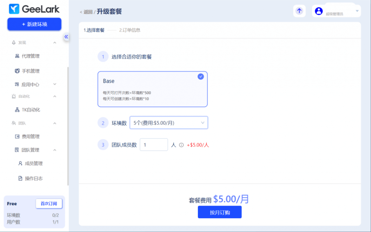Click the 操作日志 document icon
The image size is (371, 232).
click(x=20, y=179)
